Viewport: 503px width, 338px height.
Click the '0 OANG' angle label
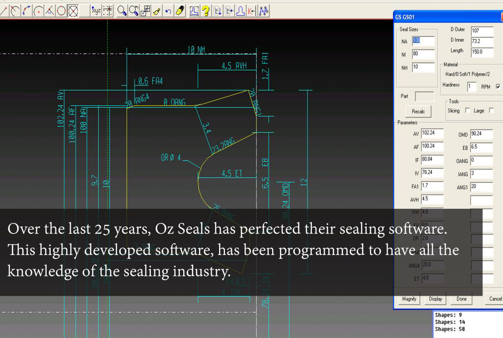(174, 102)
